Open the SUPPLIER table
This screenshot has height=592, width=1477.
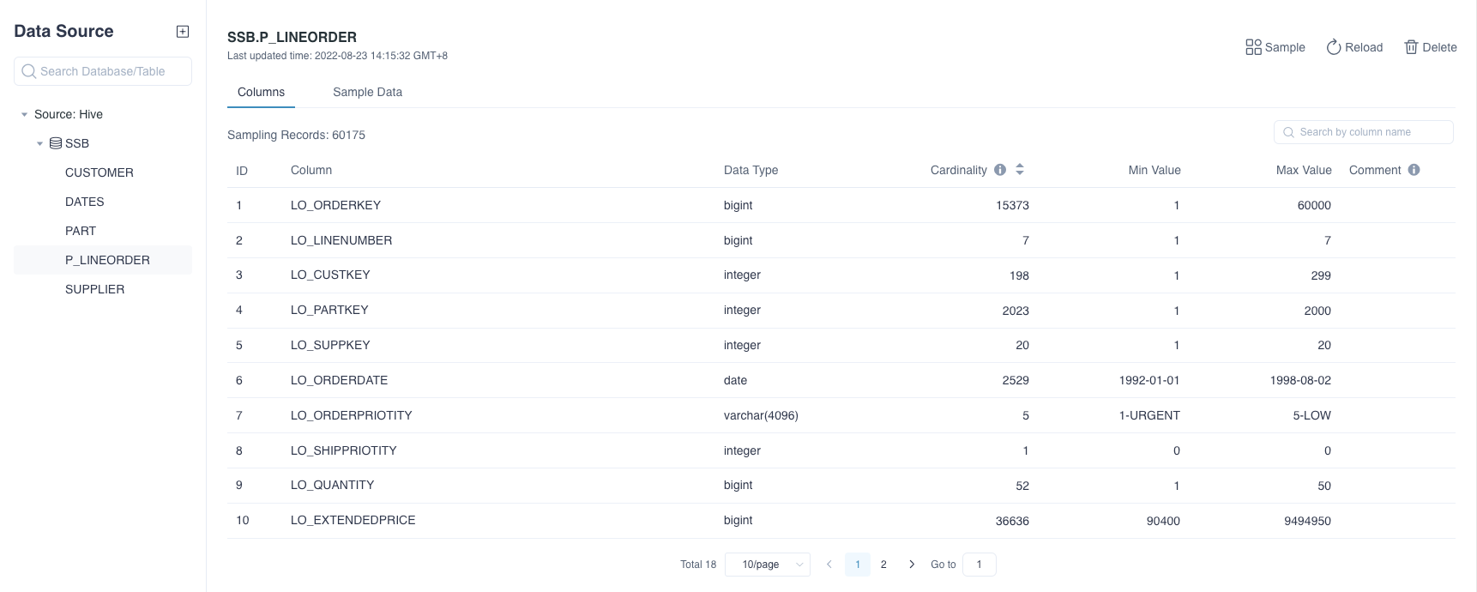click(x=94, y=289)
